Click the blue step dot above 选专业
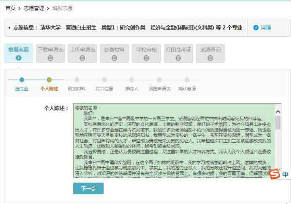This screenshot has width=291, height=204. pos(22,80)
